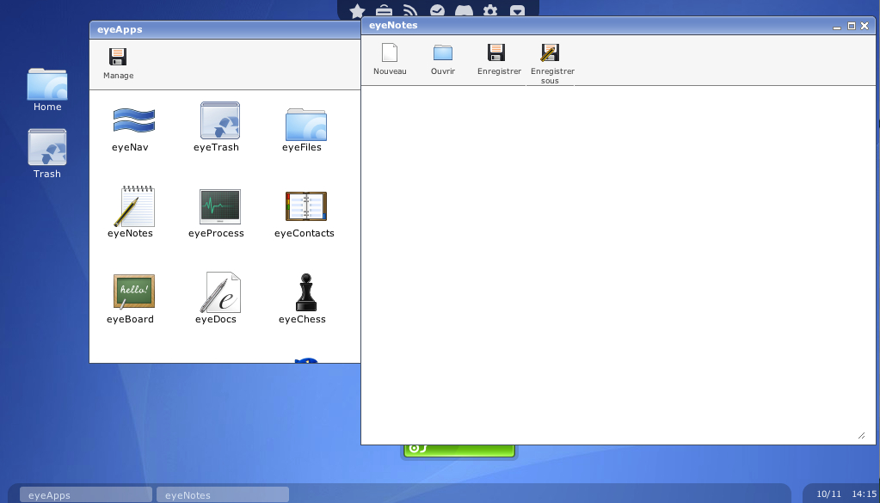The image size is (880, 503).
Task: Click briefcase icon in top dock
Action: [384, 10]
